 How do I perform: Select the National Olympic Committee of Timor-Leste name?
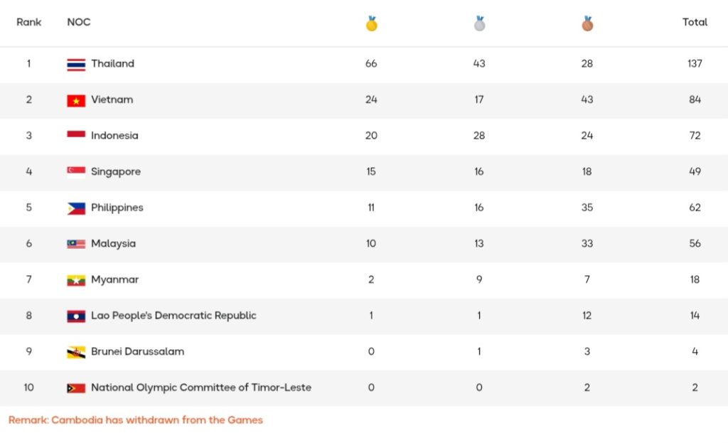(201, 388)
